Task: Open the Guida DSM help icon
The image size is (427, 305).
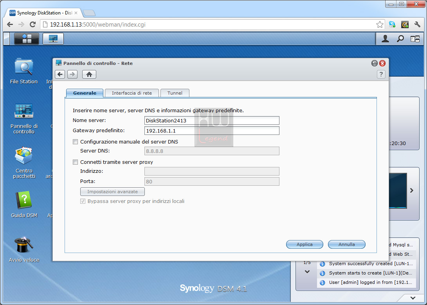Action: pyautogui.click(x=24, y=205)
